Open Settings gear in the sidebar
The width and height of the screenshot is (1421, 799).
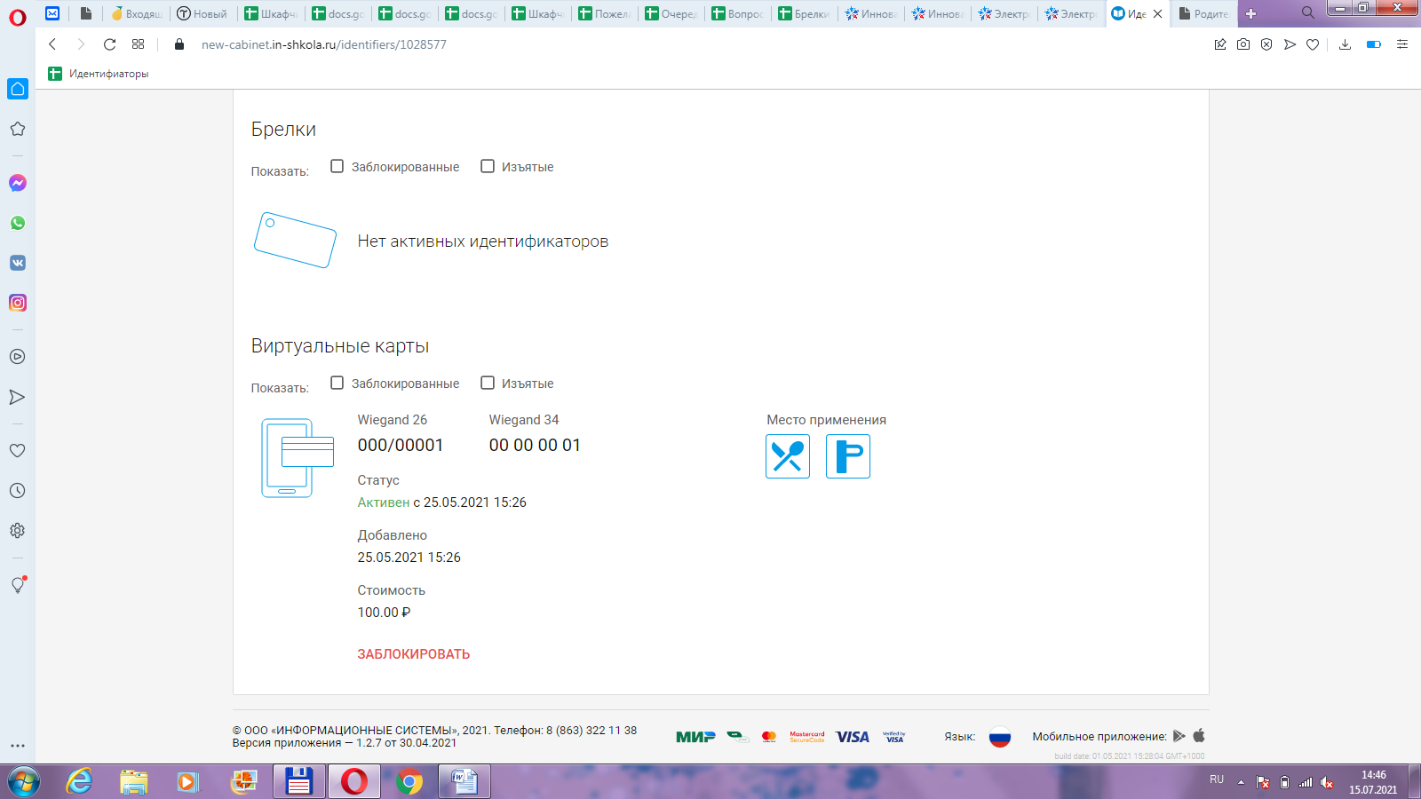click(18, 530)
